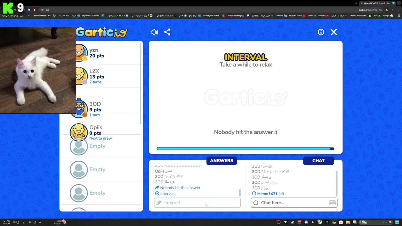Open the Windows Start button

tap(397, 222)
